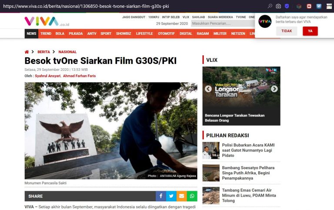The height and width of the screenshot is (210, 334).
Task: Click the round VIVA notification logo
Action: tap(265, 21)
